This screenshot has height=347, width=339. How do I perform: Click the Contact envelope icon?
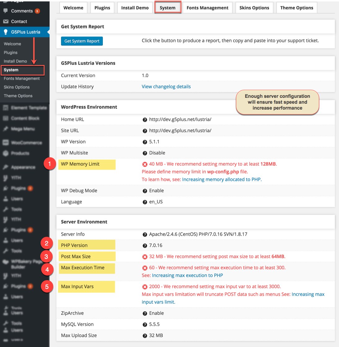(x=6, y=21)
